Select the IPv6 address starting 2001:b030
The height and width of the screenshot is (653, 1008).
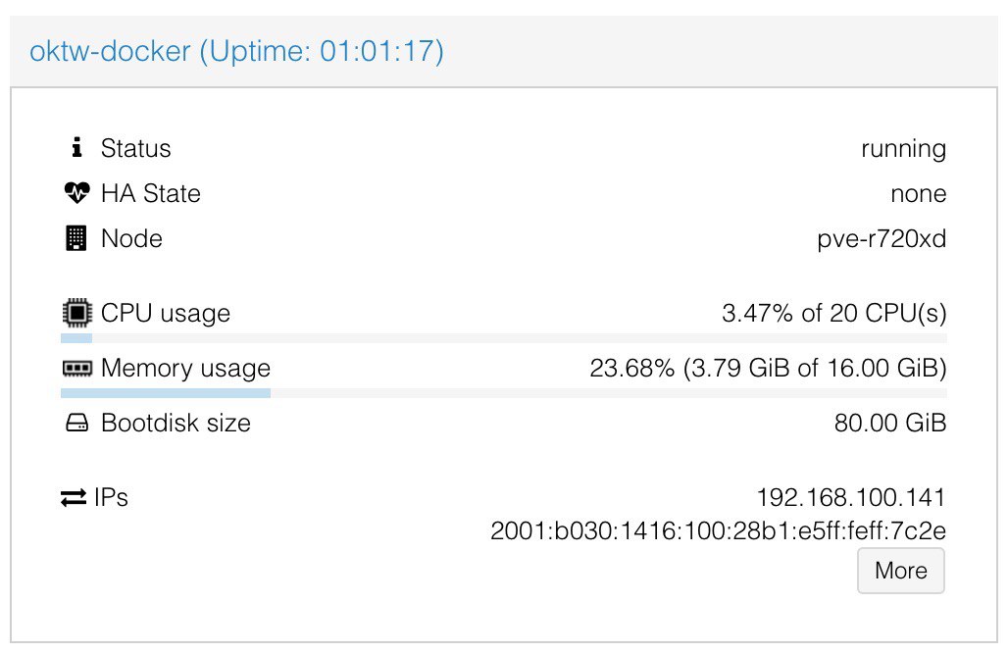[x=718, y=530]
